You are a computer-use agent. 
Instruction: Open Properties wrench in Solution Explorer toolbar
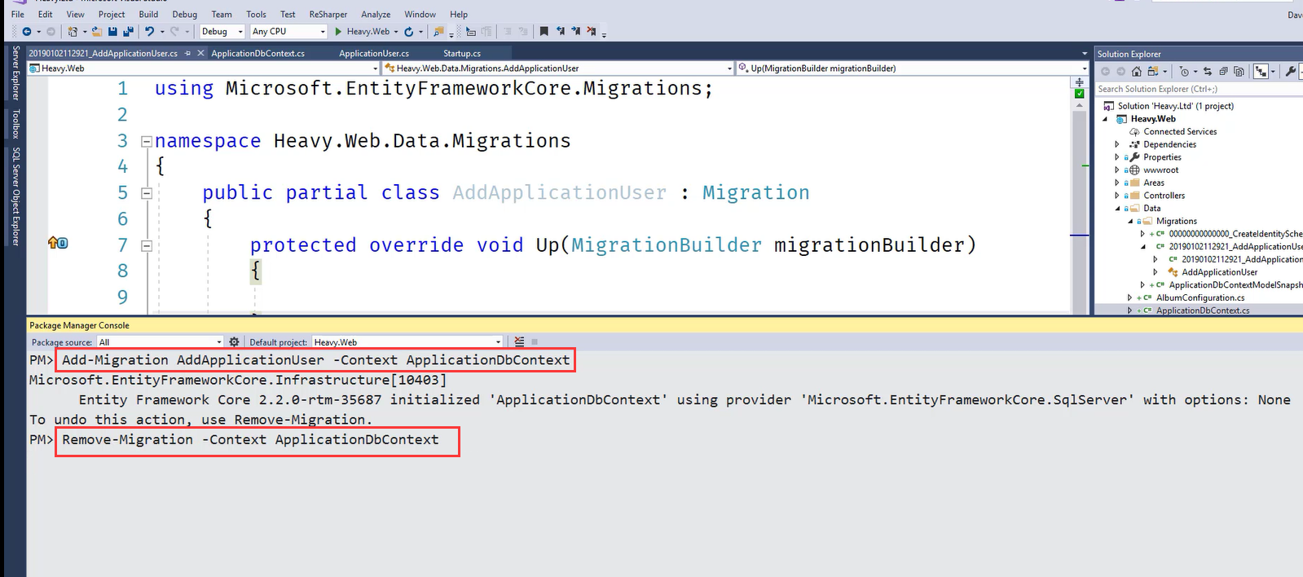pos(1291,72)
